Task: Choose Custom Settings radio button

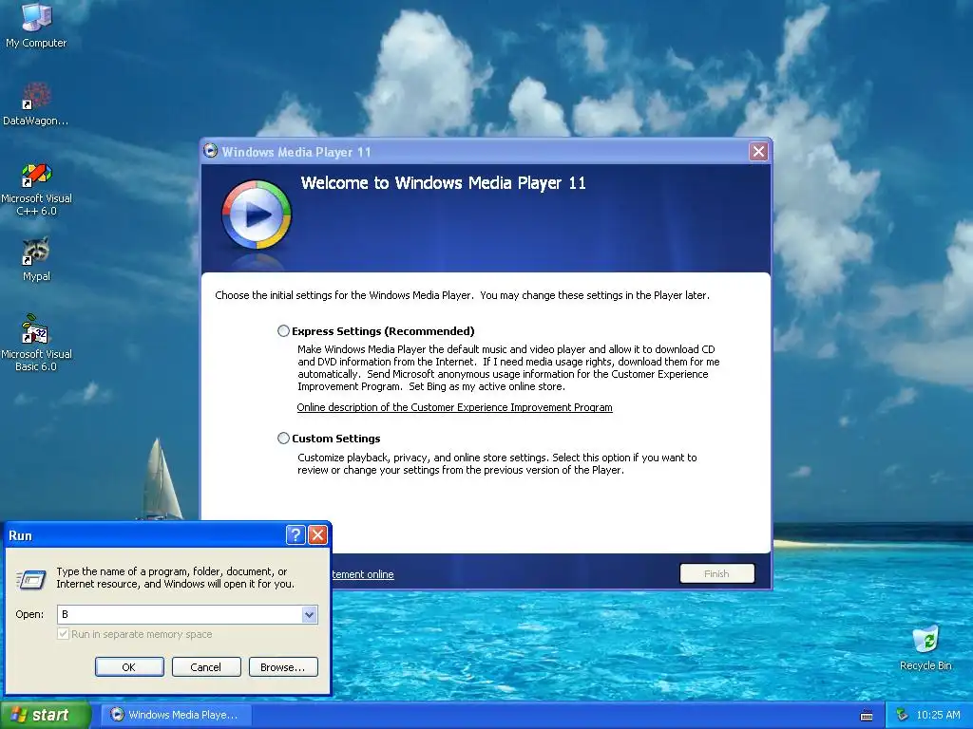Action: point(283,439)
